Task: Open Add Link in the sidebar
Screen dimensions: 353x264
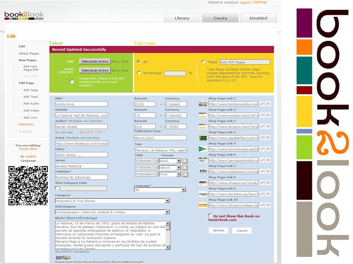Action: [30, 117]
